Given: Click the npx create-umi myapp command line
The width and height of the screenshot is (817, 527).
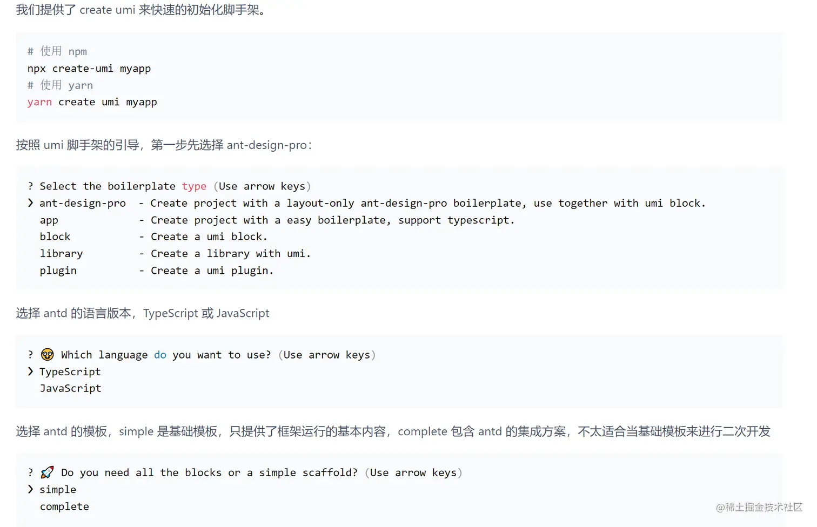Looking at the screenshot, I should (89, 69).
